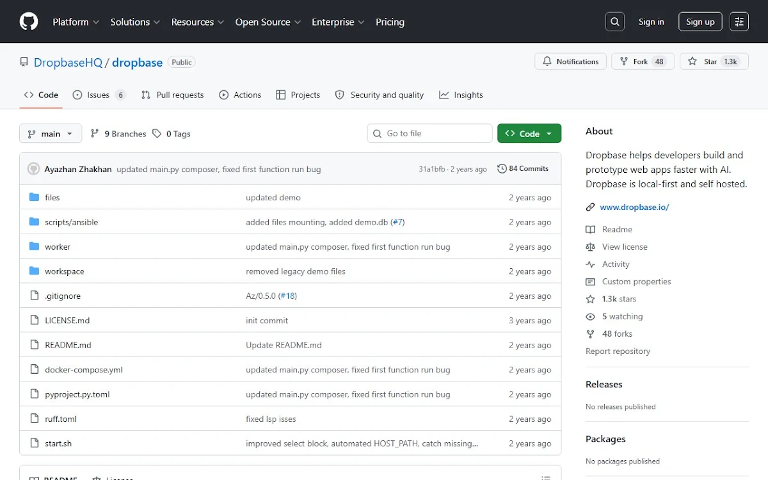Screen dimensions: 768x480
Task: Open the main branch selector
Action: 51,134
